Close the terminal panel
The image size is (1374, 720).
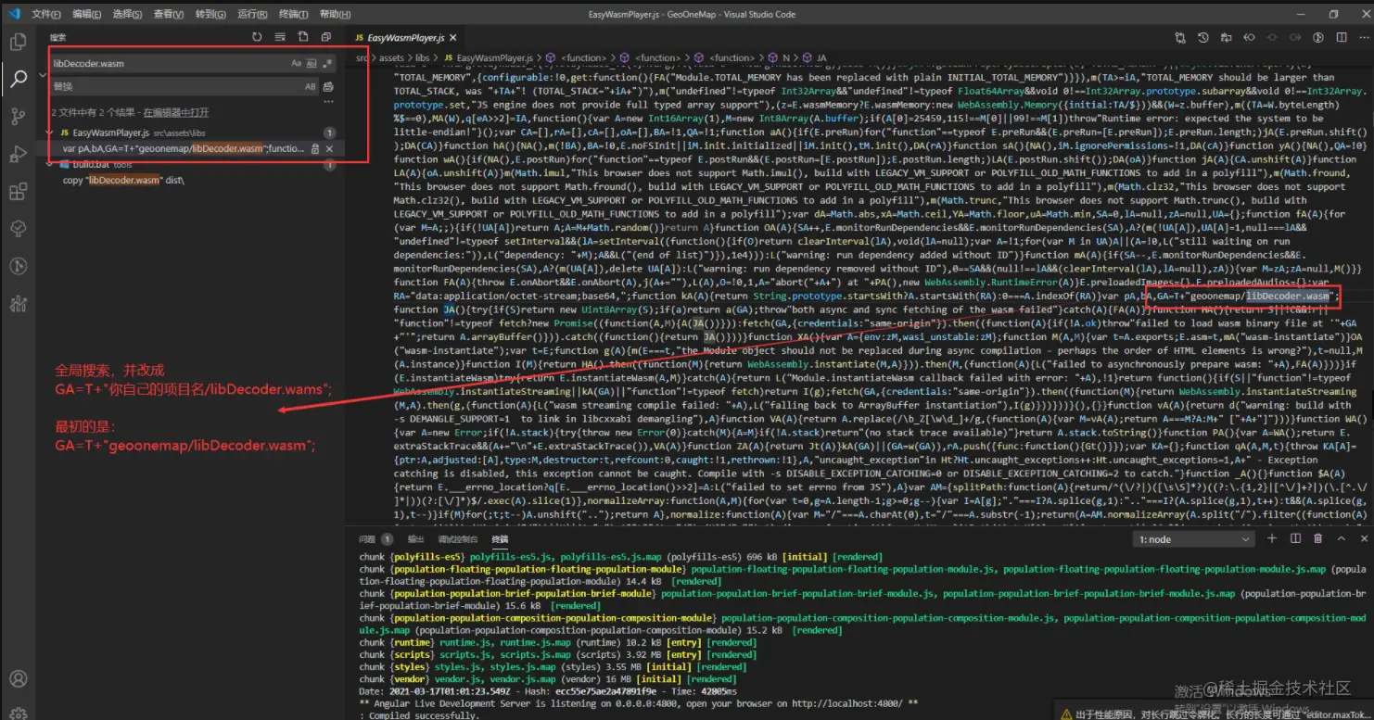click(x=1363, y=538)
